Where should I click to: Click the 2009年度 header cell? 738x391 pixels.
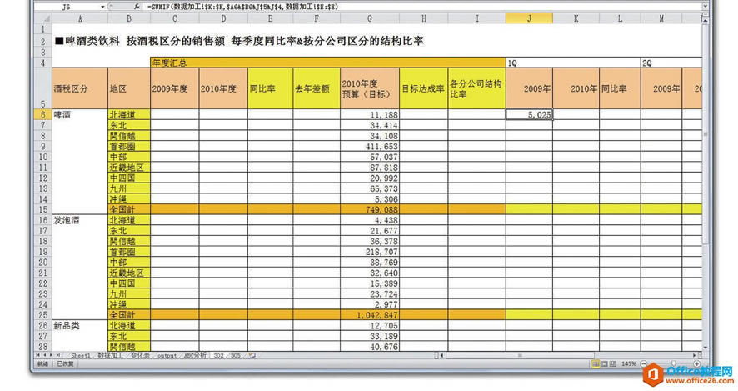[x=175, y=88]
